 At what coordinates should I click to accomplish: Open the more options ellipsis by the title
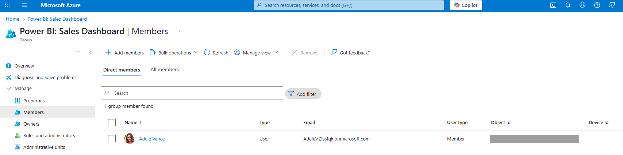[180, 31]
